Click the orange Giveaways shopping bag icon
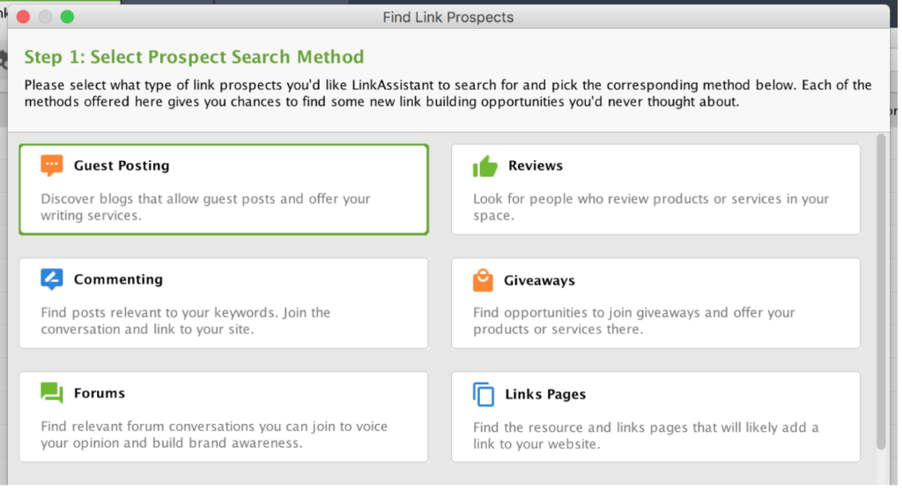This screenshot has width=902, height=498. coord(484,280)
